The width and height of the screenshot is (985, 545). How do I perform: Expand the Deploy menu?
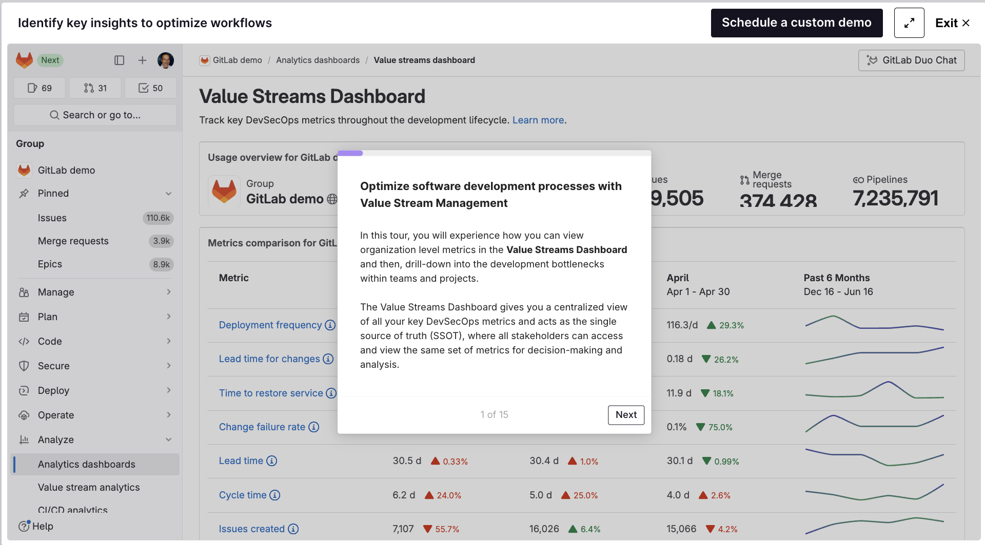click(95, 390)
